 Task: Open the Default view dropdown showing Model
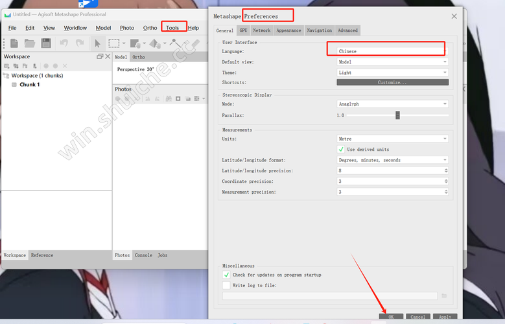393,62
